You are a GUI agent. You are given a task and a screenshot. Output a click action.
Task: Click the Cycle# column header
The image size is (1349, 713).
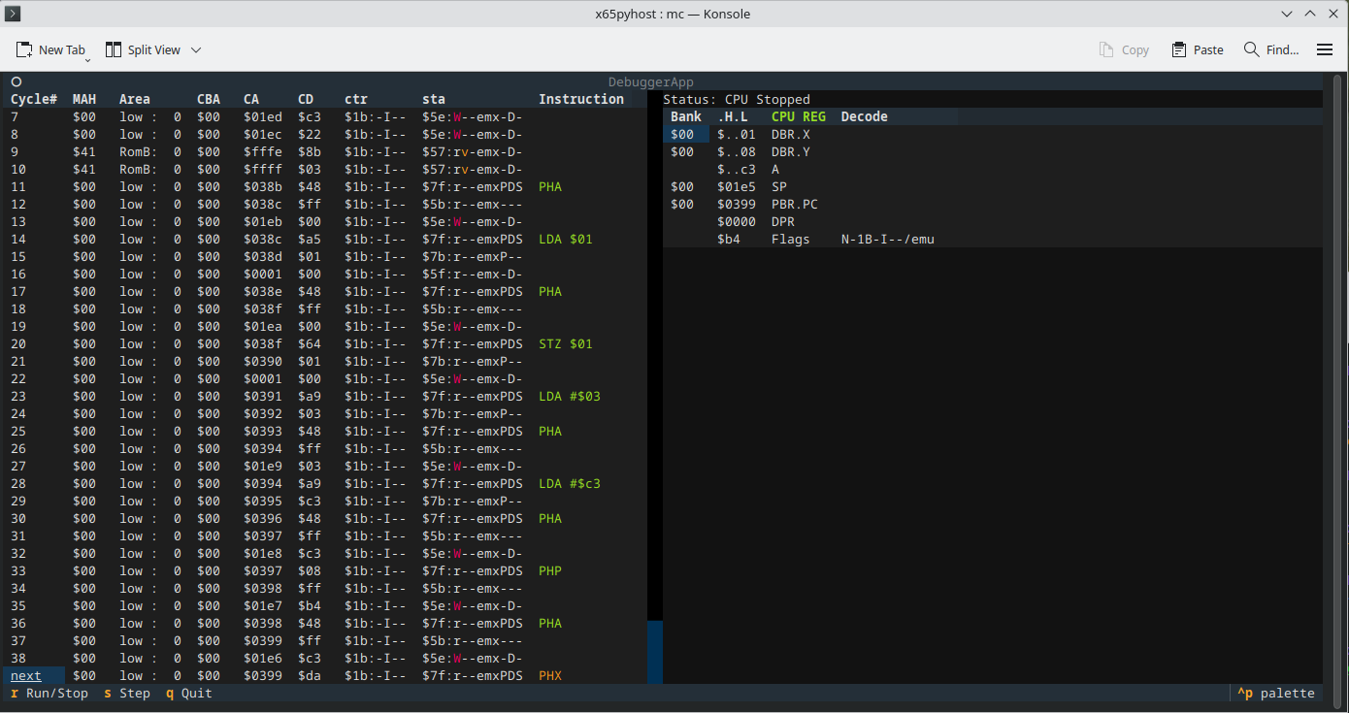tap(34, 99)
